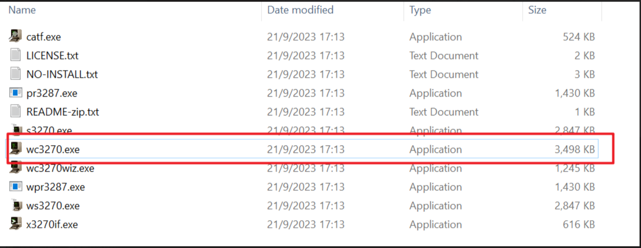Click the ws3270.exe terminal icon

tap(14, 205)
